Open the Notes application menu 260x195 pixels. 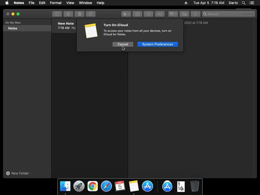coord(19,3)
